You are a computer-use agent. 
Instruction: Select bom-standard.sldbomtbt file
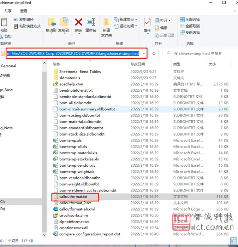[81, 128]
